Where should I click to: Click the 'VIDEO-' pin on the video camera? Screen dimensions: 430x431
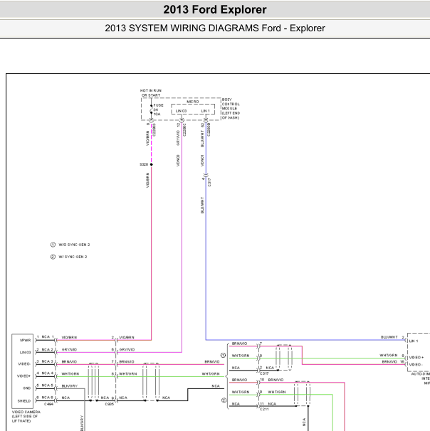[x=24, y=364]
